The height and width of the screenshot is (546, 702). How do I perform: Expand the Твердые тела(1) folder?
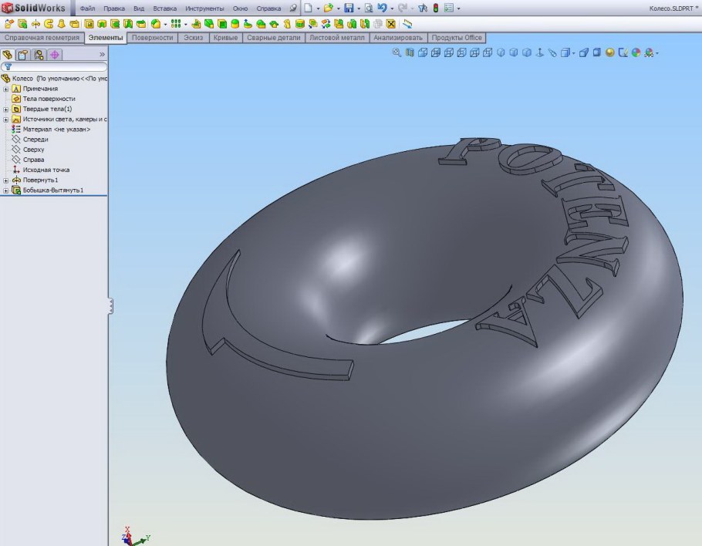pyautogui.click(x=6, y=110)
